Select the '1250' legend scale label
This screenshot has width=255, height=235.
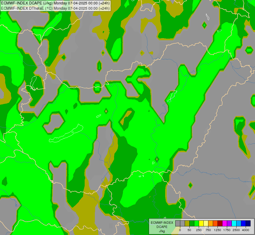coord(217,230)
